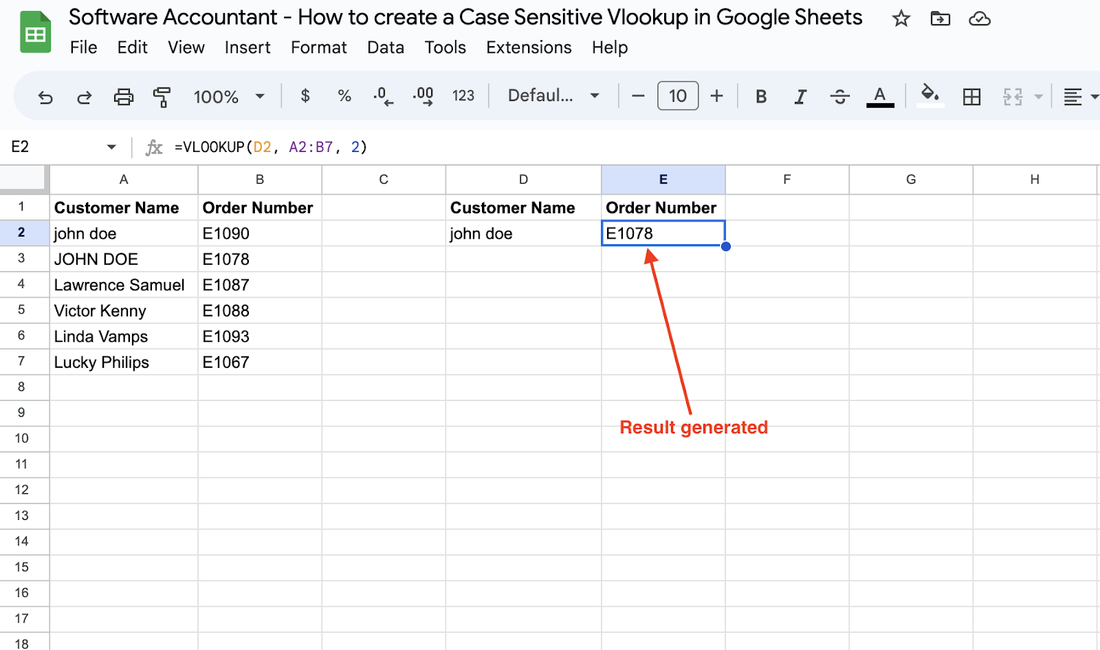Open the Extensions menu

(529, 47)
